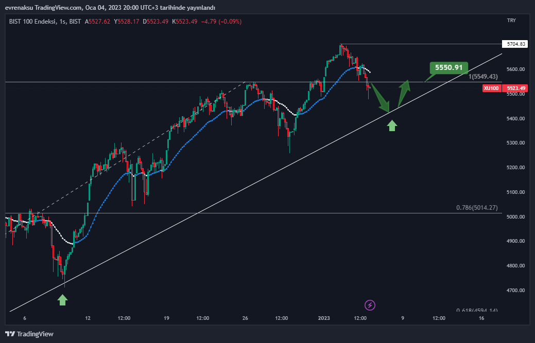Open the TRY currency selector
Image resolution: width=535 pixels, height=343 pixels.
tap(511, 21)
